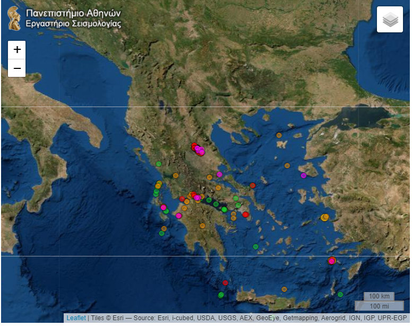Select the magenta earthquake cluster in Thessaly
Image resolution: width=412 pixels, height=326 pixels.
click(x=199, y=151)
